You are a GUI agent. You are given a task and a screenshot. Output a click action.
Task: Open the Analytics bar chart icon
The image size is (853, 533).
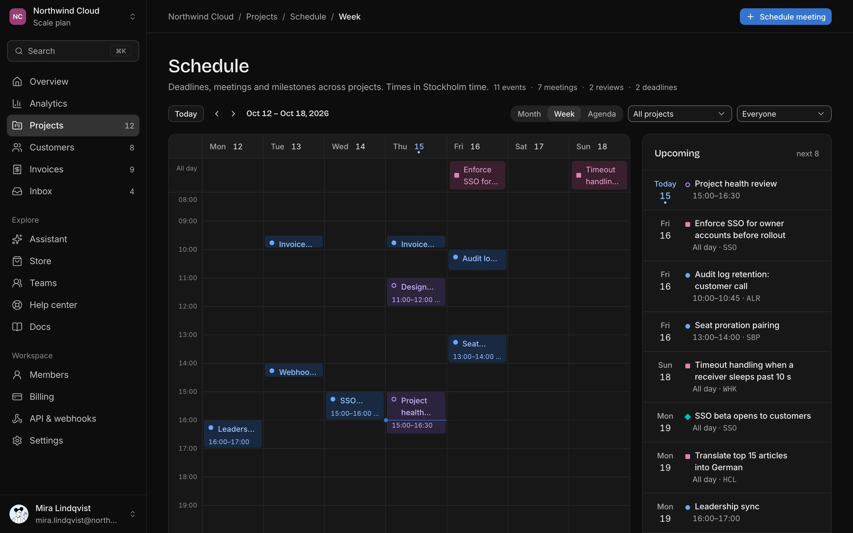coord(17,103)
